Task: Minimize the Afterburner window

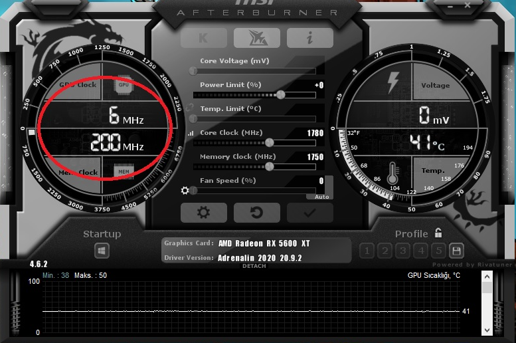Action: [450, 6]
